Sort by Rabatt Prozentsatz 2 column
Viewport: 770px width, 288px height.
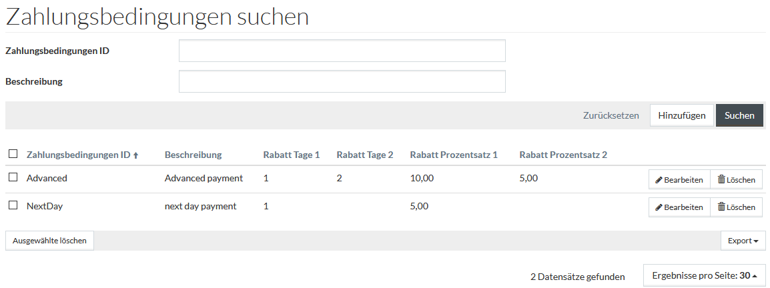563,155
